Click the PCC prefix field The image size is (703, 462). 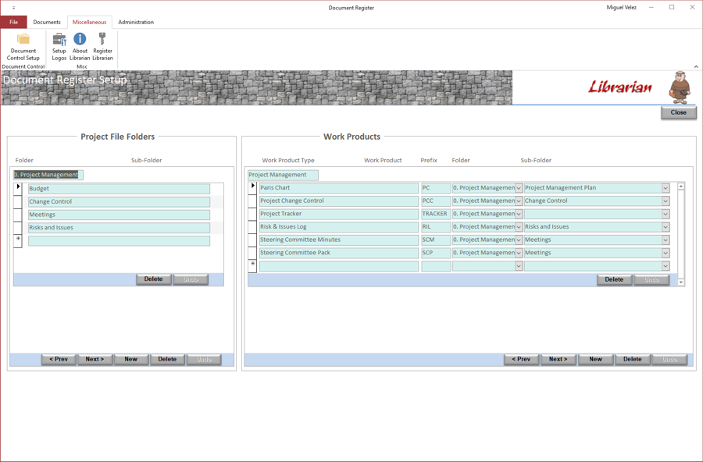click(436, 201)
